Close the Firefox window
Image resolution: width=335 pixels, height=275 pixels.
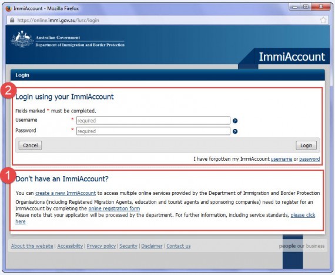click(321, 7)
